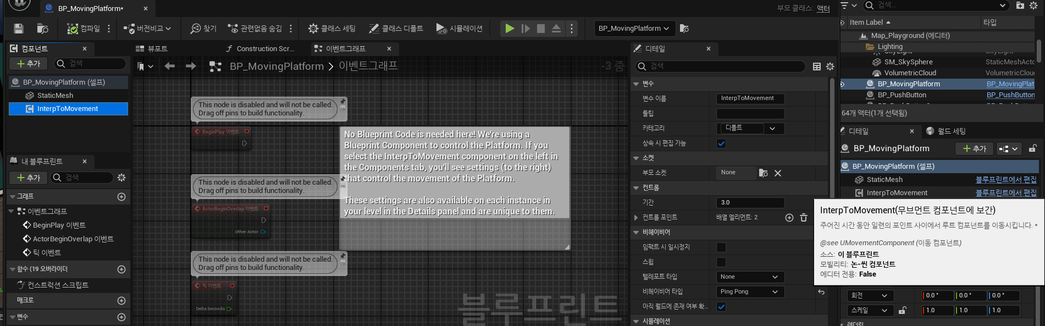
Task: Switch to the Construction Script tab
Action: [261, 49]
